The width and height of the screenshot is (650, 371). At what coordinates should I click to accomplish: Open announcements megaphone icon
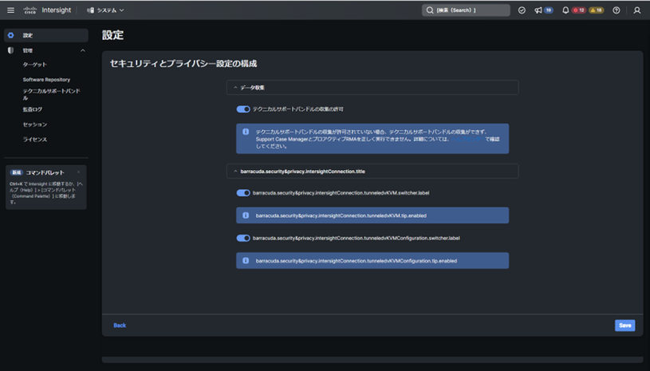click(x=538, y=10)
